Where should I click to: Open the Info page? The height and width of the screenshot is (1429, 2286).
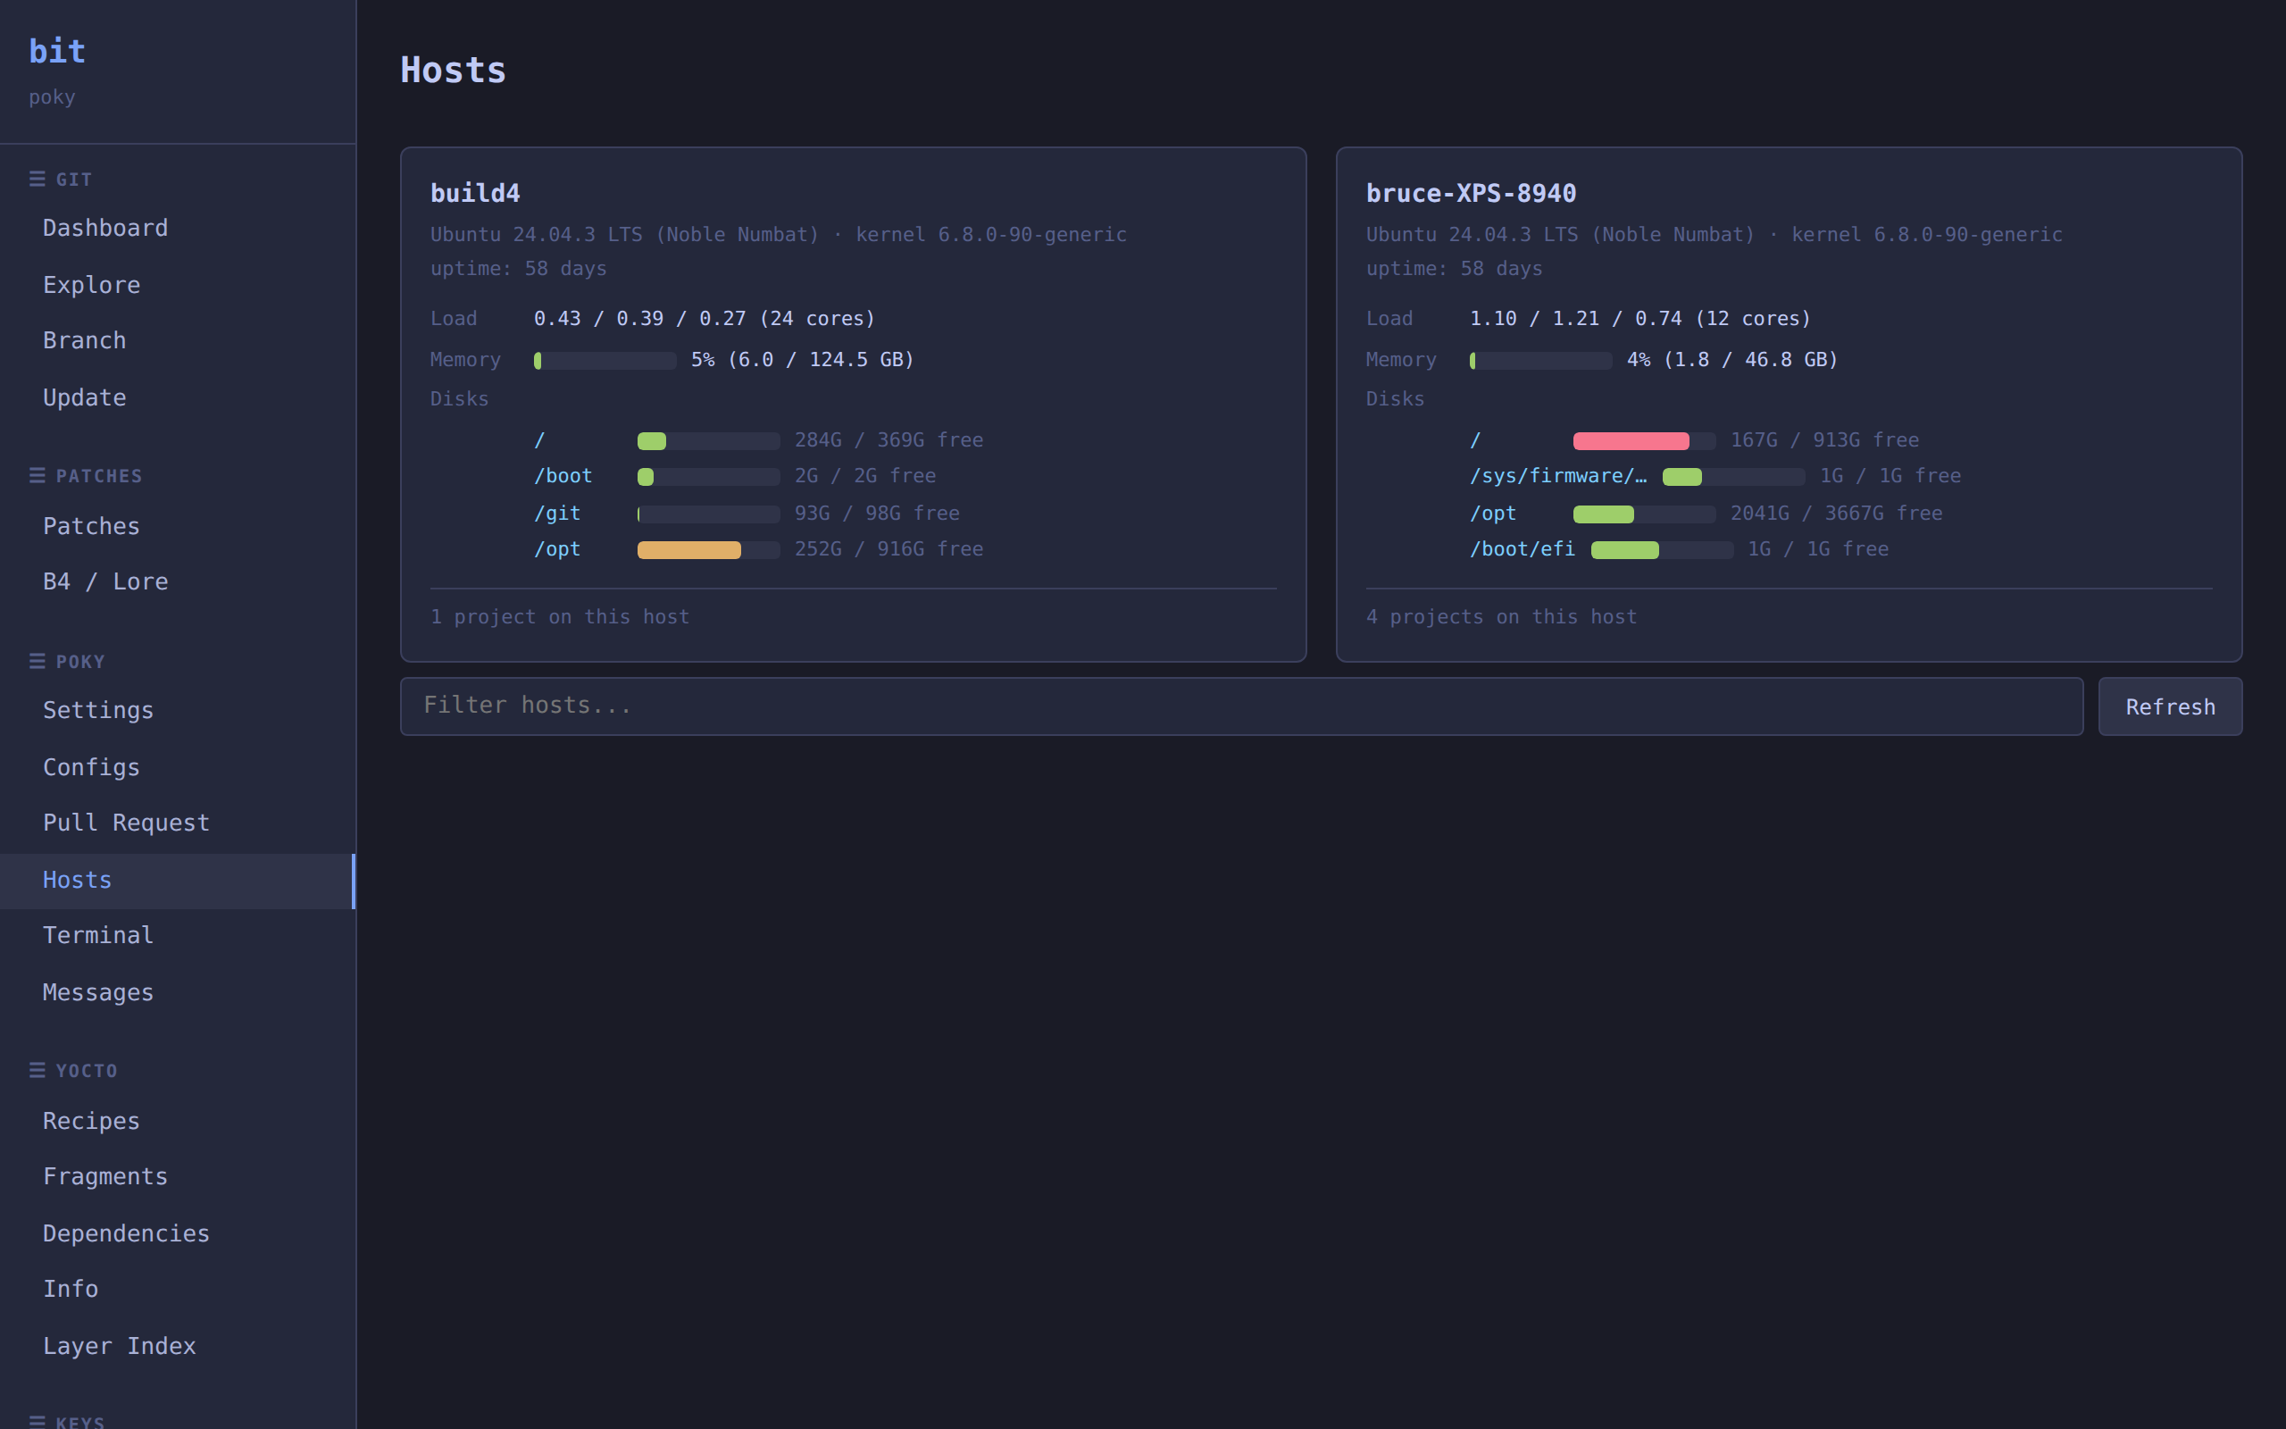(178, 1289)
